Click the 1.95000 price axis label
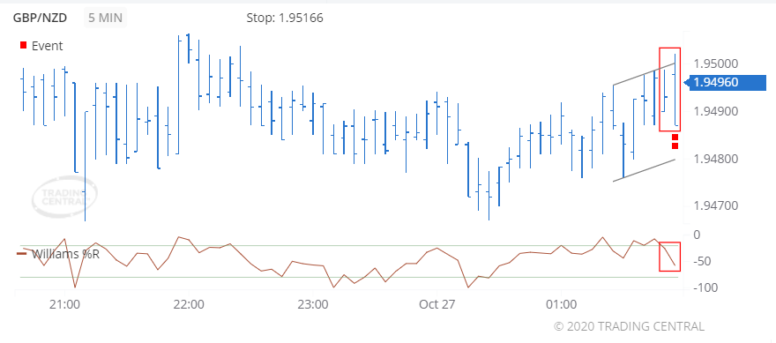 pos(715,63)
